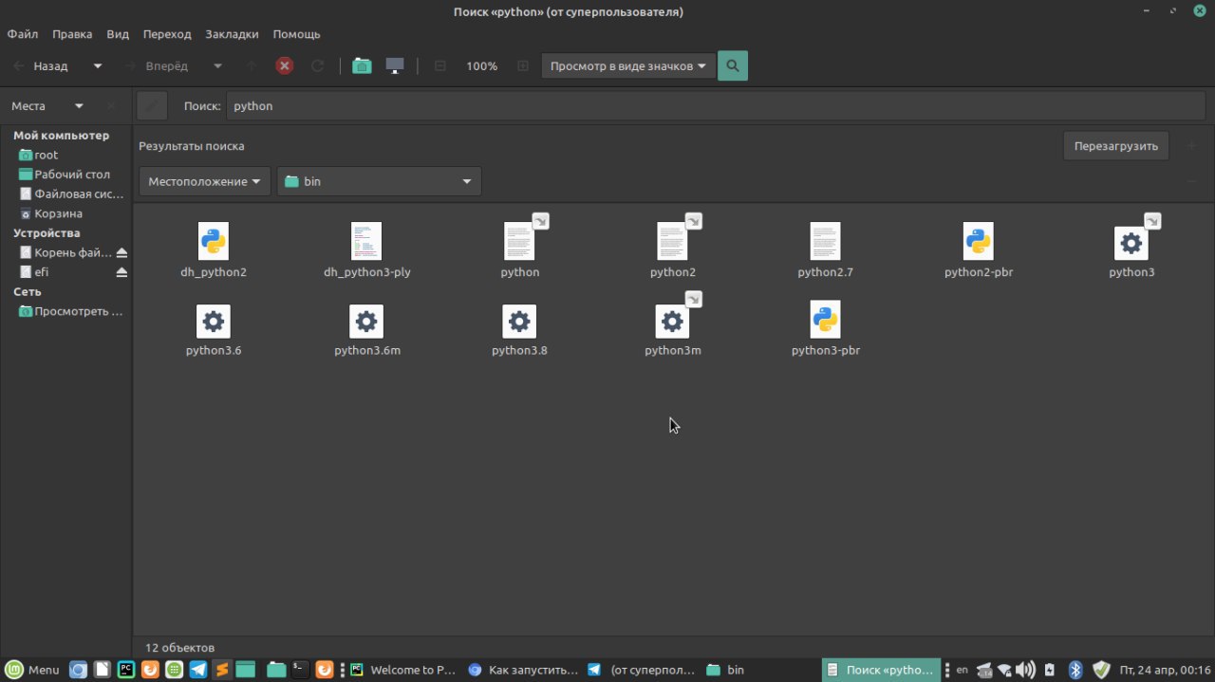
Task: Toggle the location edit pencil button
Action: coord(152,106)
